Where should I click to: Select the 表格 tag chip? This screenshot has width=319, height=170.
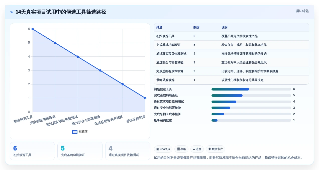tap(181, 149)
